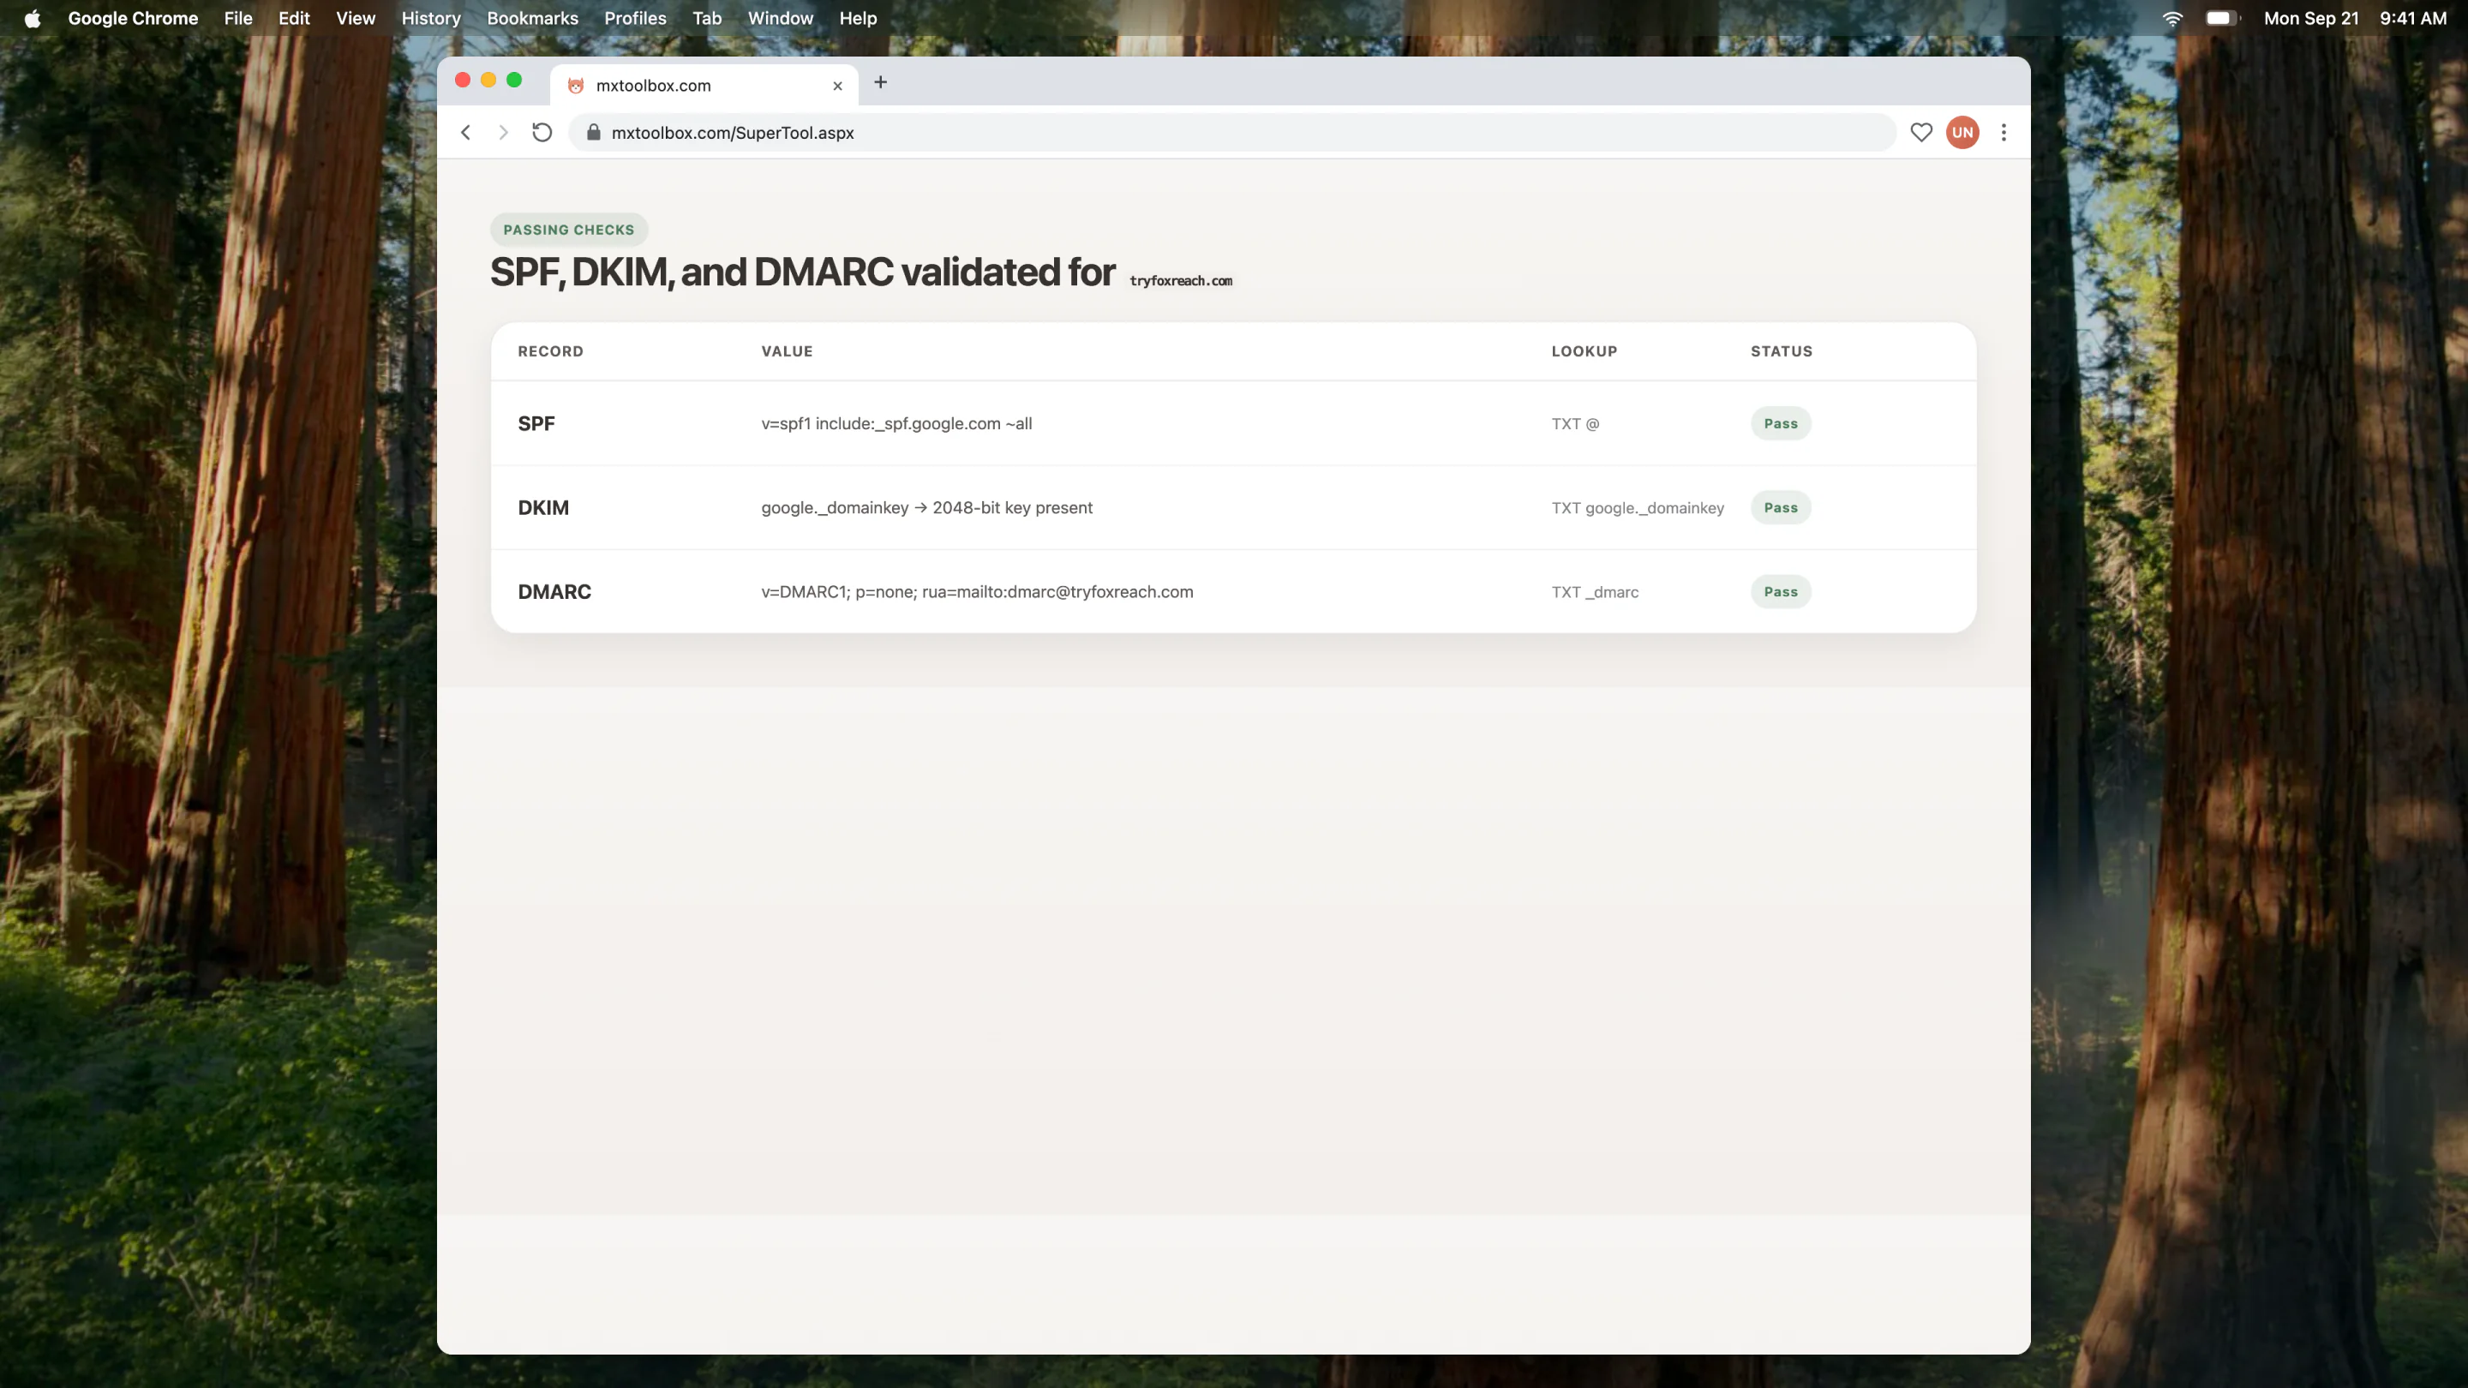Click the v=DMARC1 p=none value text
The image size is (2468, 1388).
point(977,592)
